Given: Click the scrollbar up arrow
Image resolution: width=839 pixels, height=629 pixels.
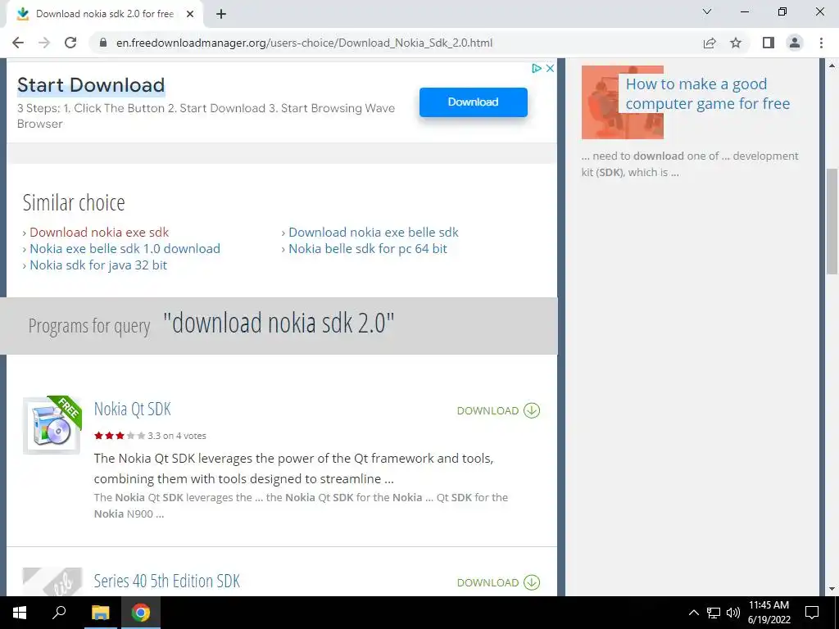Looking at the screenshot, I should point(832,66).
